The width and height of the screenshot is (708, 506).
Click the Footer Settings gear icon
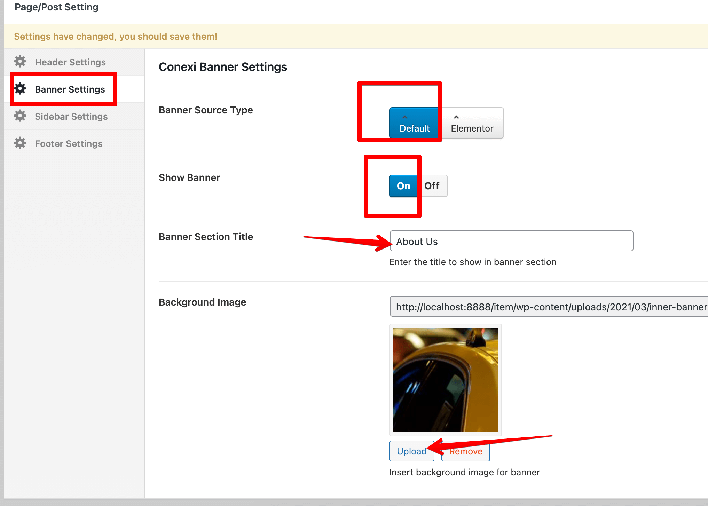(x=20, y=143)
